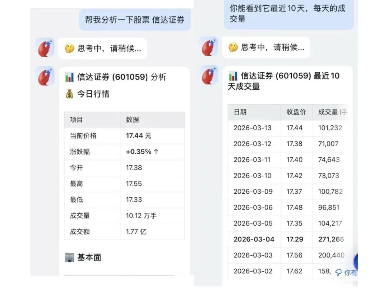The height and width of the screenshot is (296, 388).
Task: Click lobster avatar beside 信达证券 分析 reply
Action: pos(45,76)
